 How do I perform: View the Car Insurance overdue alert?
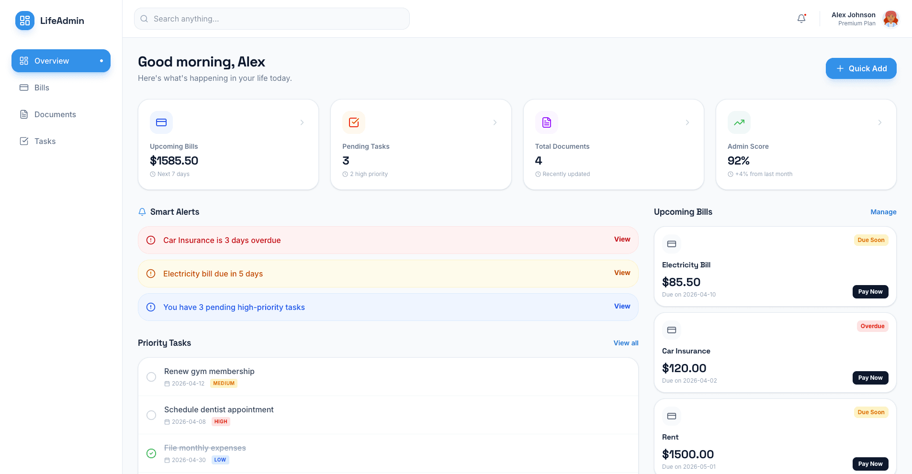click(622, 239)
